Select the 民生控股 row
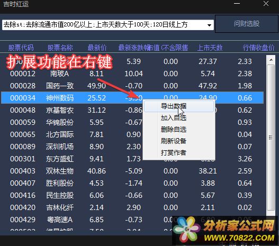279x246 pixels. [x=132, y=195]
